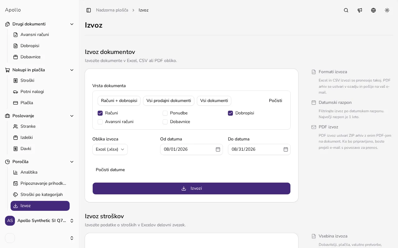Click the Vsi prodajni dokumenti preset
398x248 pixels.
(x=169, y=101)
